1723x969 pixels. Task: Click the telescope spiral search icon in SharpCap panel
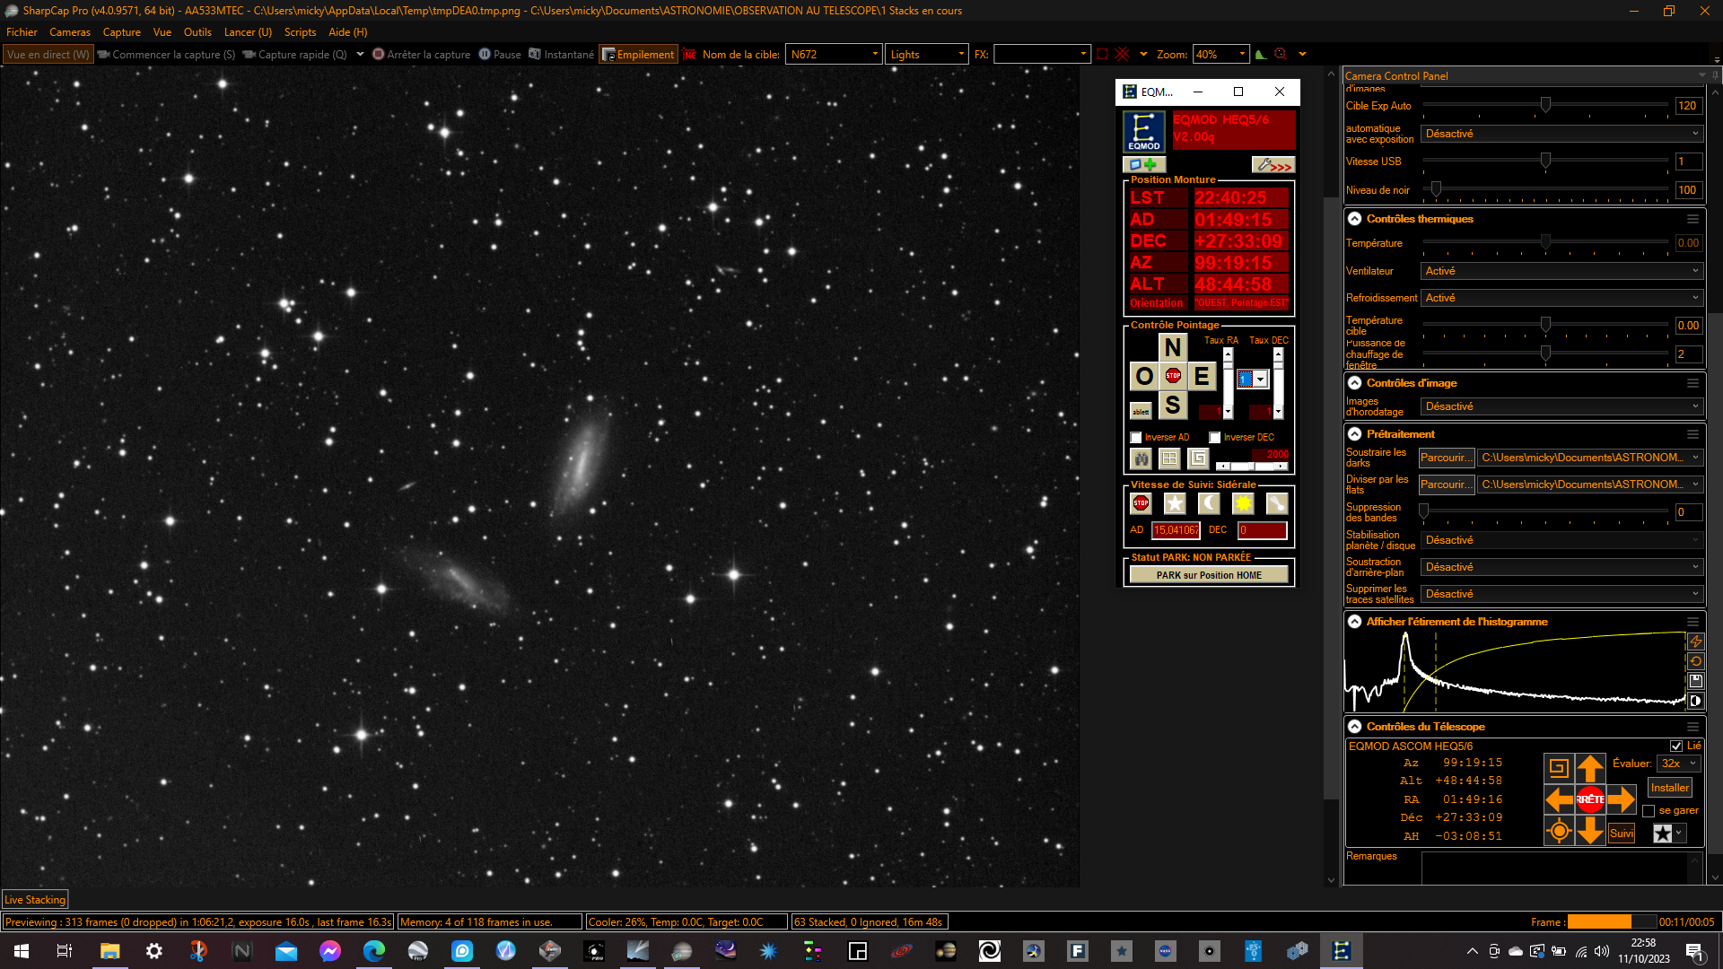pos(1559,768)
